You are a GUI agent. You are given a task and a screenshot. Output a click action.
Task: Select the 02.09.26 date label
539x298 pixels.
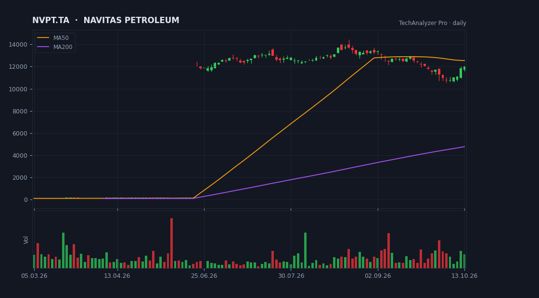click(x=378, y=276)
